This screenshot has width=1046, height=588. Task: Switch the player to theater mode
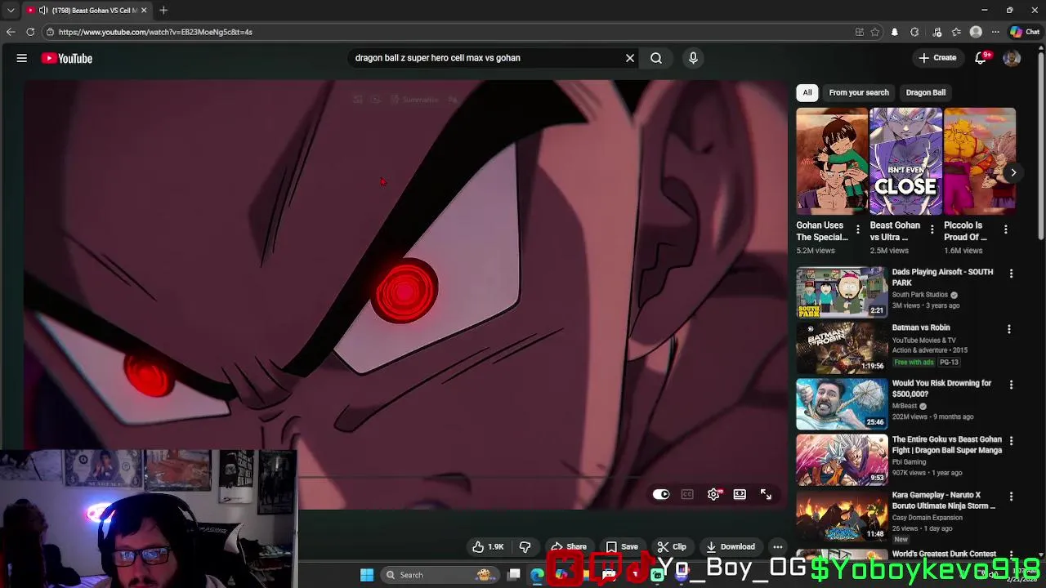point(740,494)
